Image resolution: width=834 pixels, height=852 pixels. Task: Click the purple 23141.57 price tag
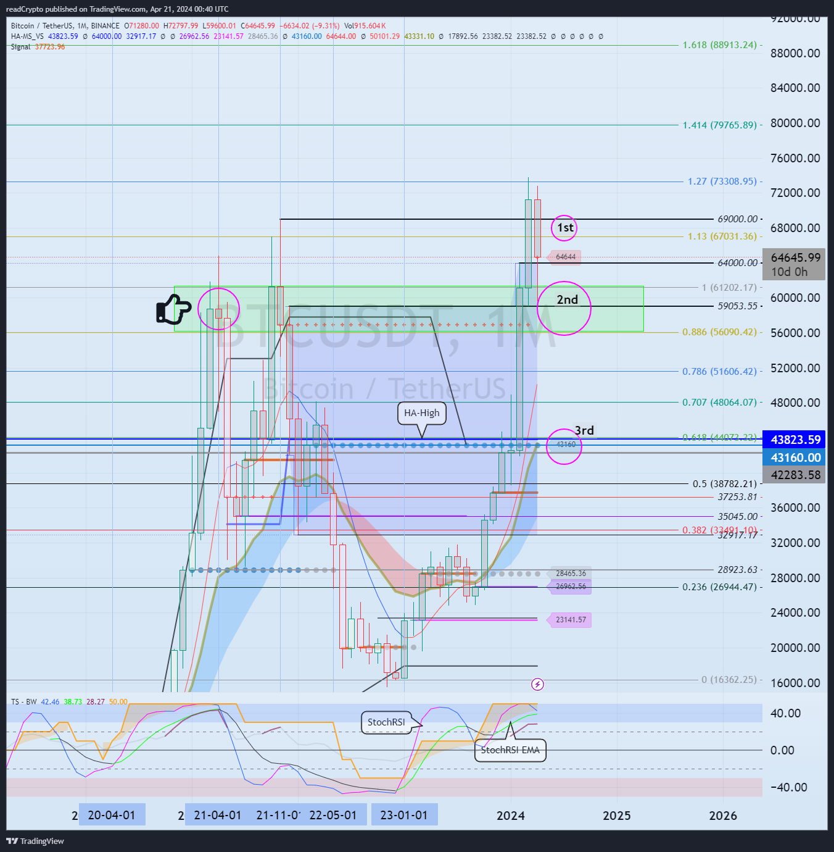pos(569,620)
